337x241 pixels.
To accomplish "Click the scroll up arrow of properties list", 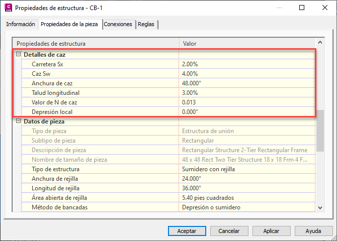I will [320, 43].
